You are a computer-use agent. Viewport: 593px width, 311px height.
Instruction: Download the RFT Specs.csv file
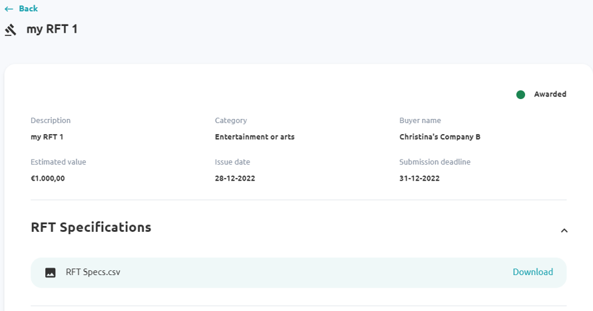coord(532,272)
